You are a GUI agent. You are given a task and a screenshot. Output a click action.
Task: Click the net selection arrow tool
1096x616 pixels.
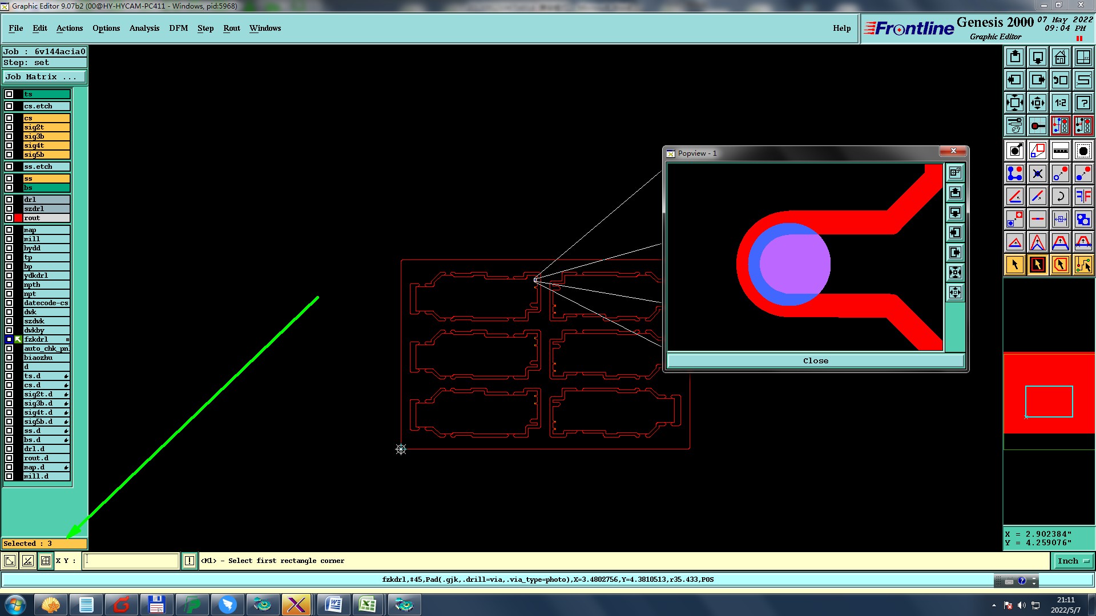[x=1083, y=265]
